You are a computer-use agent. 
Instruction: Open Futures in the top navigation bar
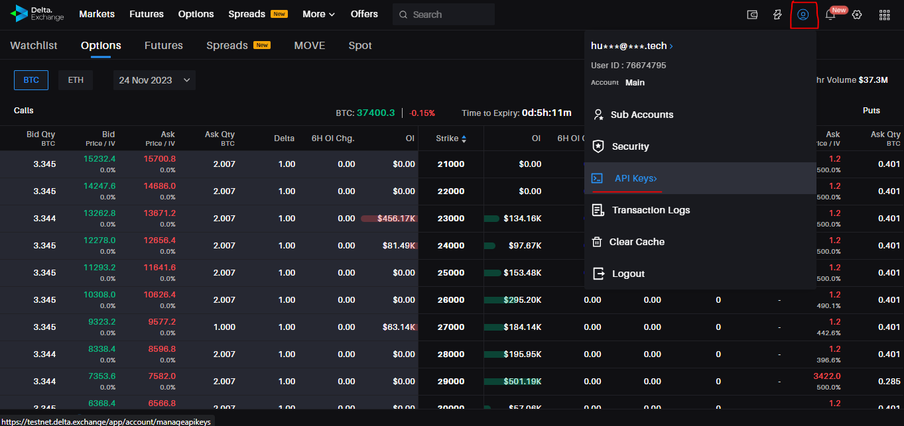[x=147, y=14]
